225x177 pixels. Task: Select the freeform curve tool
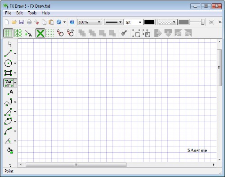point(9,102)
